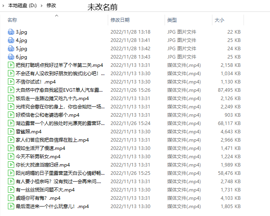Image resolution: width=270 pixels, height=216 pixels.
Task: Click size value 68,117 KB
Action: [x=229, y=123]
